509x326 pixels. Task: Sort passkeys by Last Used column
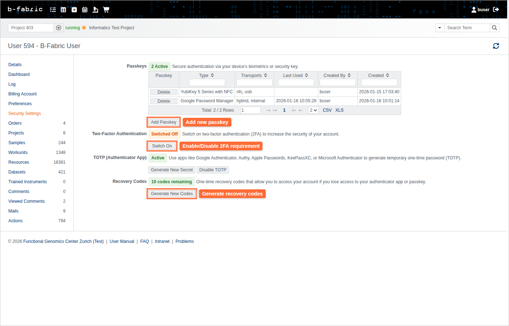[x=295, y=76]
